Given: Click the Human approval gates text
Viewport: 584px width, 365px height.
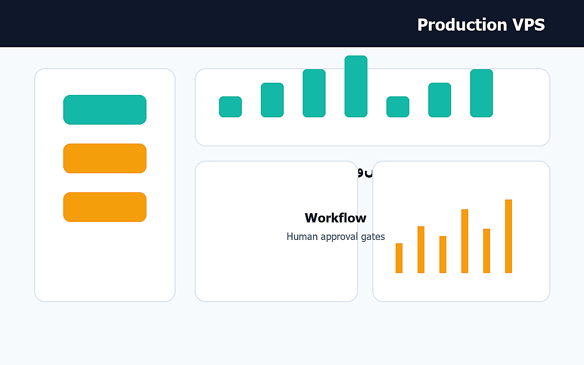Looking at the screenshot, I should [336, 237].
